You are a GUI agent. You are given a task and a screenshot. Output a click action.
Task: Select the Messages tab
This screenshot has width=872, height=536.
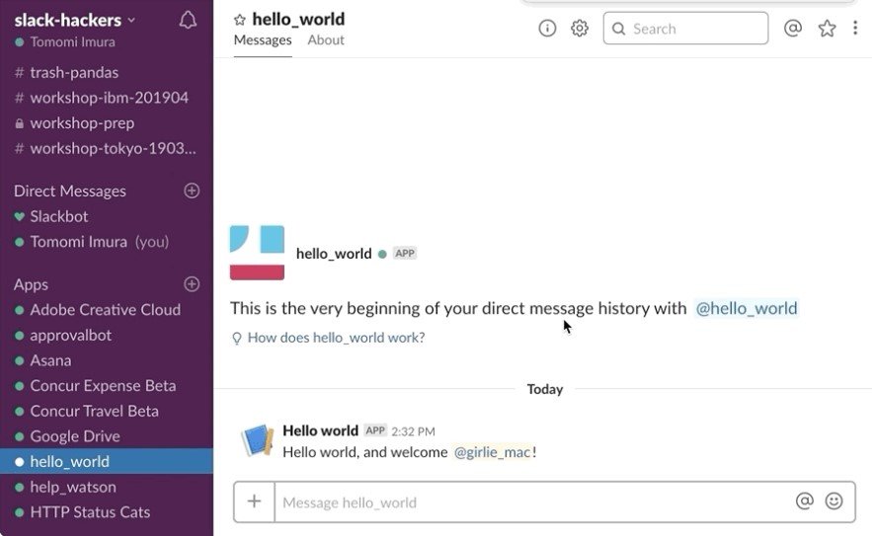coord(263,40)
